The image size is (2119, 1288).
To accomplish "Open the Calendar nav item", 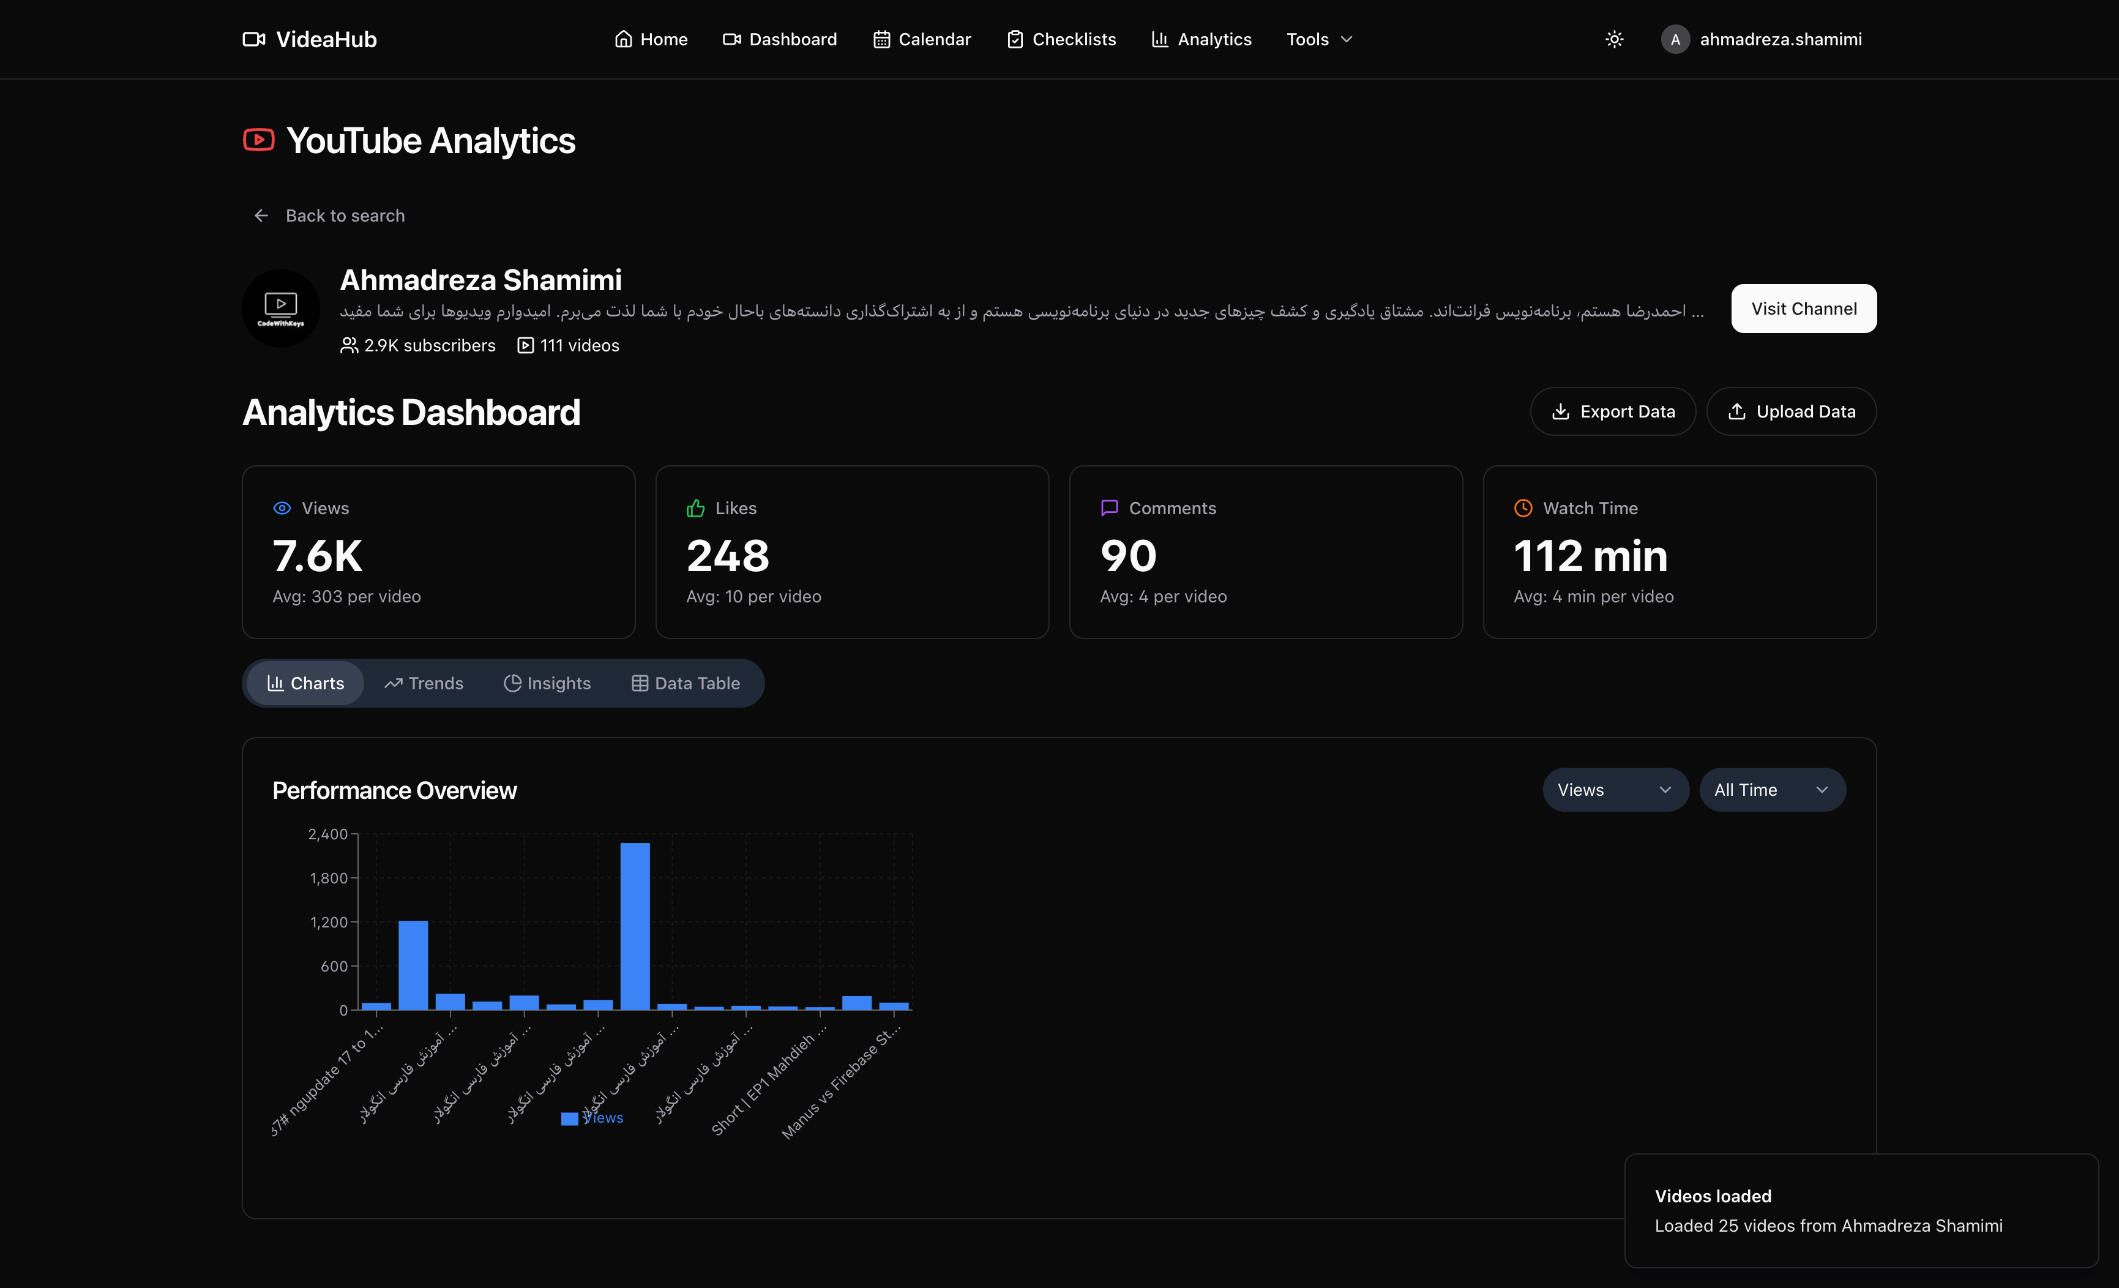I will (x=922, y=40).
